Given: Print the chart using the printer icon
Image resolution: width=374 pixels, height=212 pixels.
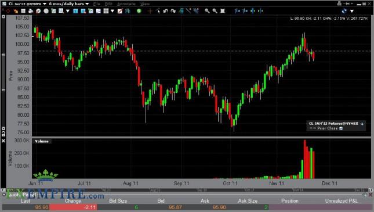Looking at the screenshot, I should pos(31,11).
